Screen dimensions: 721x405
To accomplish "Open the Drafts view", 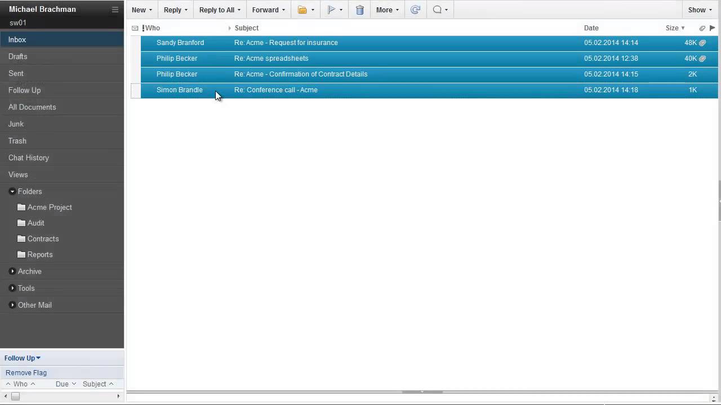I will (x=62, y=56).
